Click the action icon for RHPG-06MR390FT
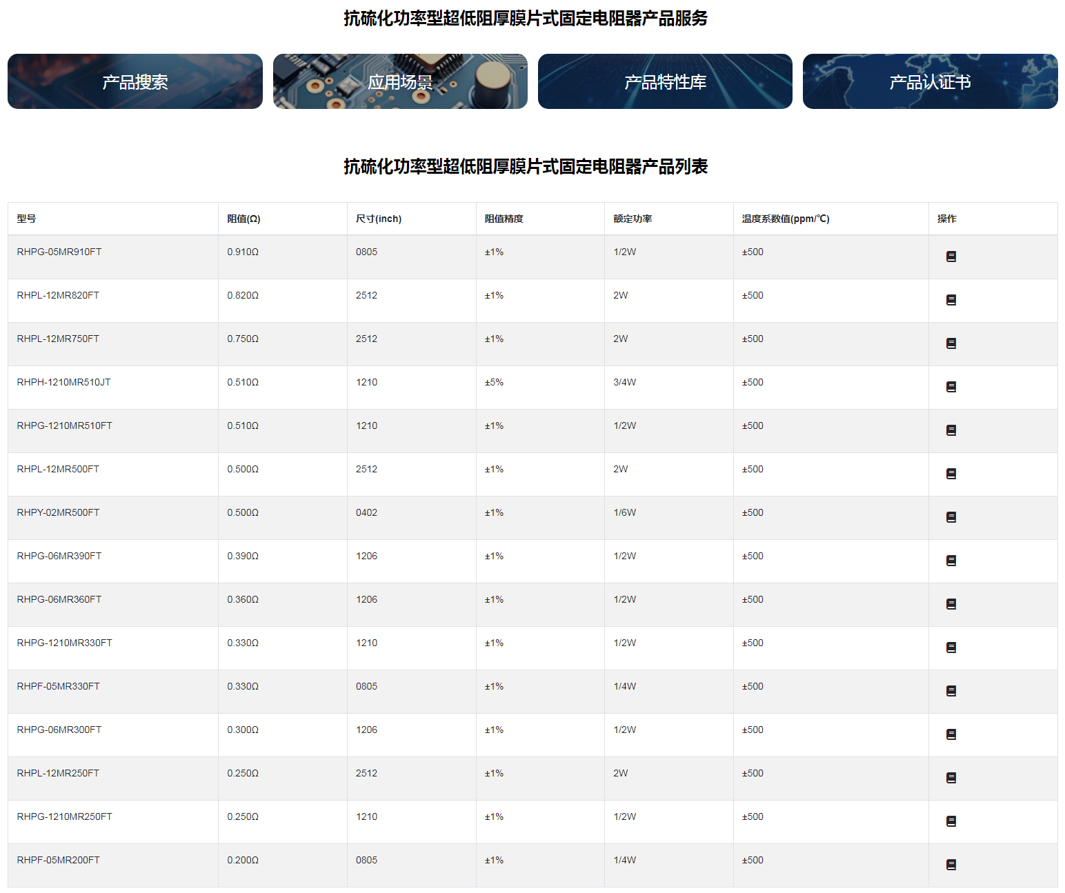 (950, 561)
